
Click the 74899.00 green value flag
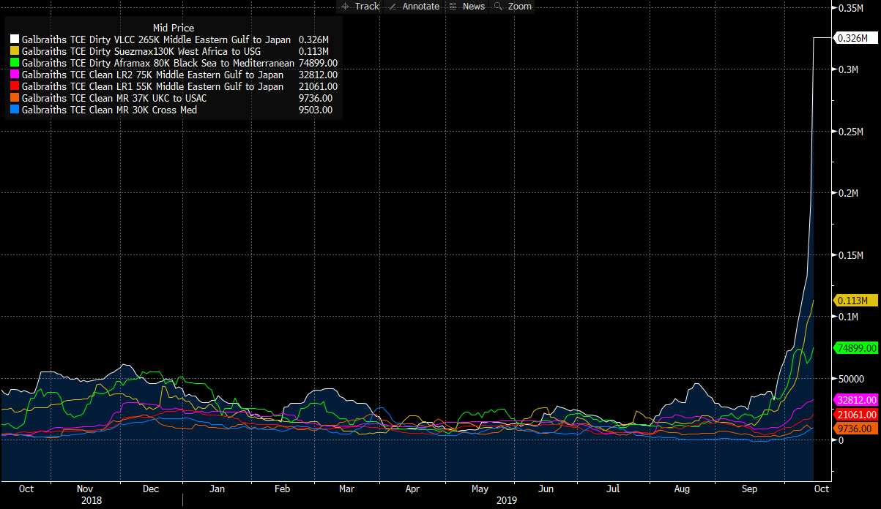click(856, 348)
